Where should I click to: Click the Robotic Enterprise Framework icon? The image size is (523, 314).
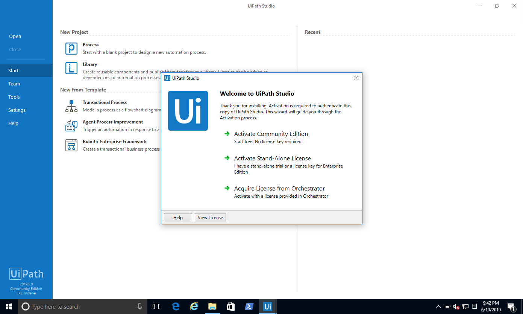point(71,145)
